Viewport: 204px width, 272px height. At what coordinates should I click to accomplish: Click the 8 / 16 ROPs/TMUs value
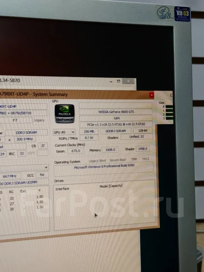(89, 138)
